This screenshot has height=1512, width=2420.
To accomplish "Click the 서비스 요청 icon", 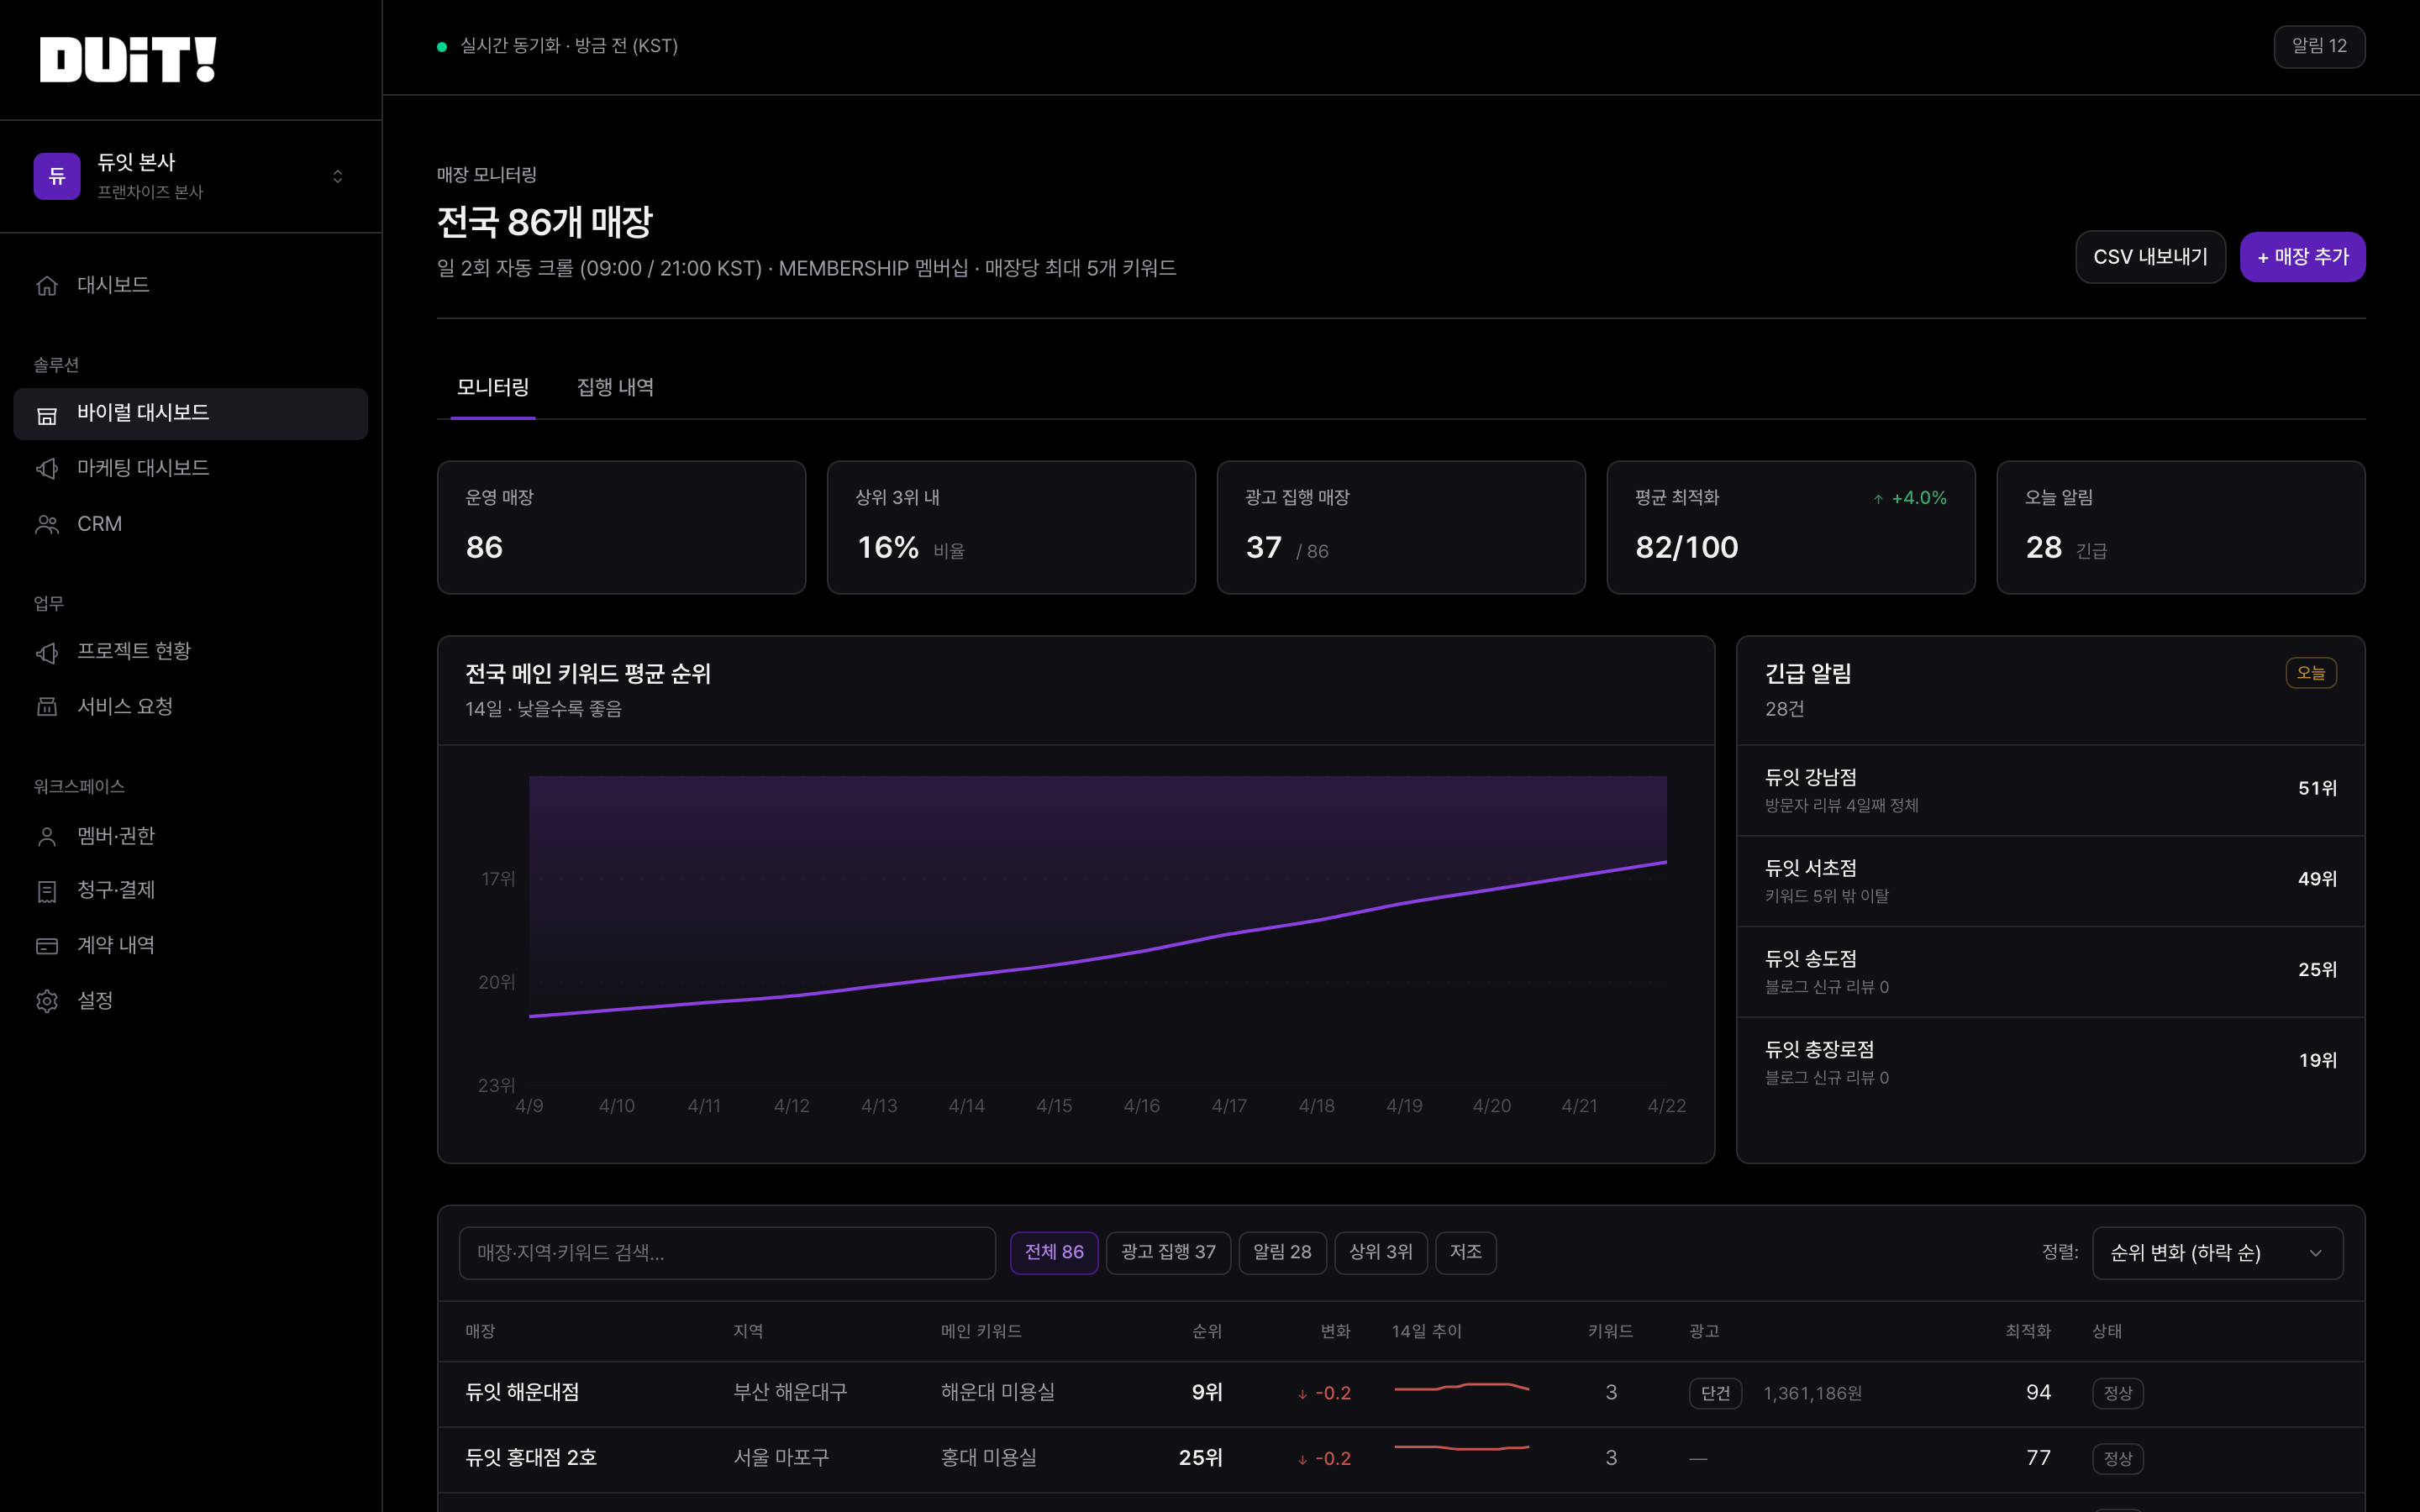I will click(x=47, y=707).
